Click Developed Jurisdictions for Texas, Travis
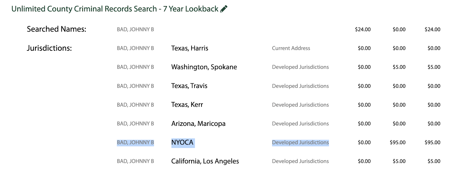The image size is (467, 171). [x=300, y=86]
